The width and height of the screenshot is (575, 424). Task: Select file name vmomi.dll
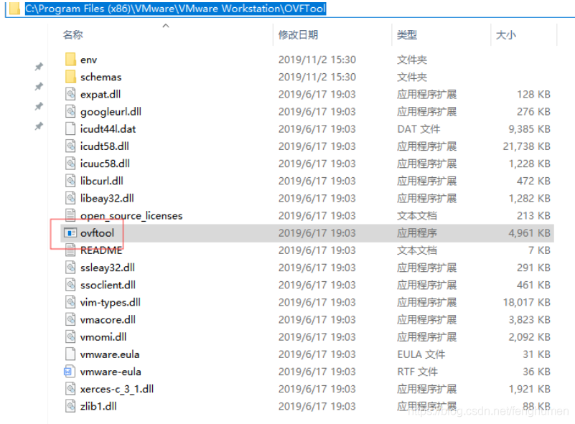[103, 336]
